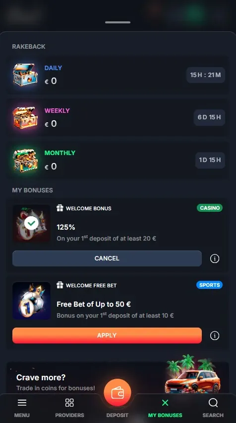Click the Daily timer showing 15H : 21M
Image resolution: width=236 pixels, height=423 pixels.
[206, 75]
